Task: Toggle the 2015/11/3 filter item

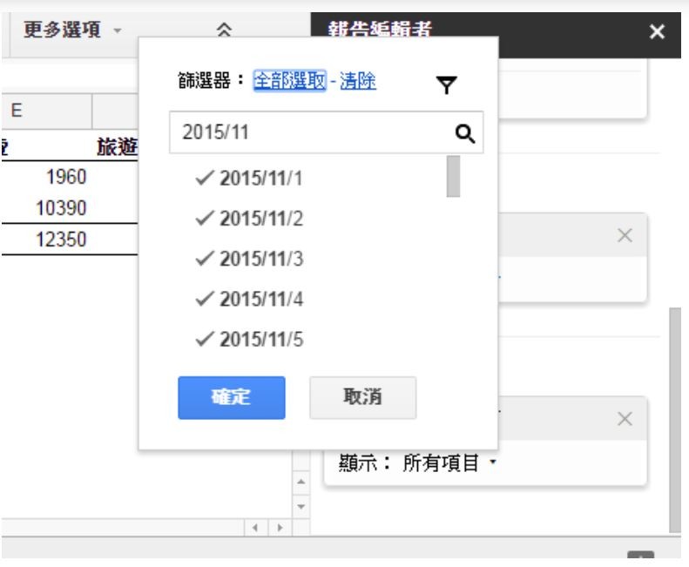Action: (x=249, y=259)
